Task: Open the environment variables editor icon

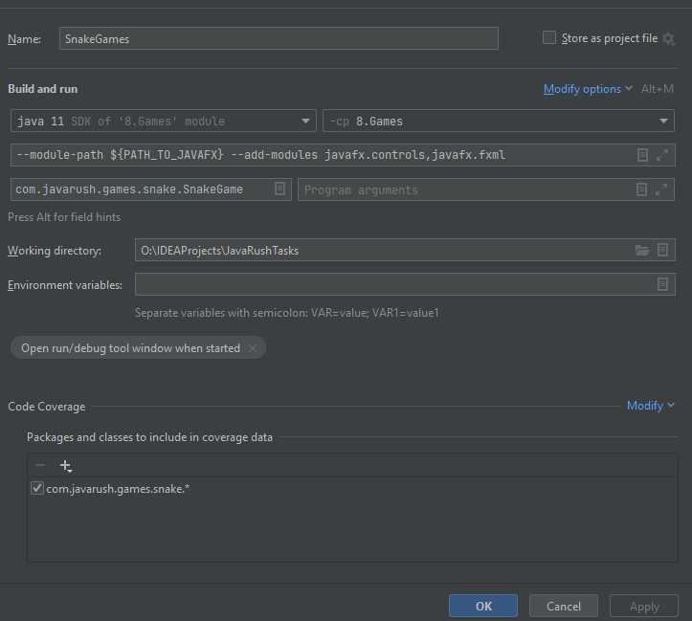Action: 662,284
